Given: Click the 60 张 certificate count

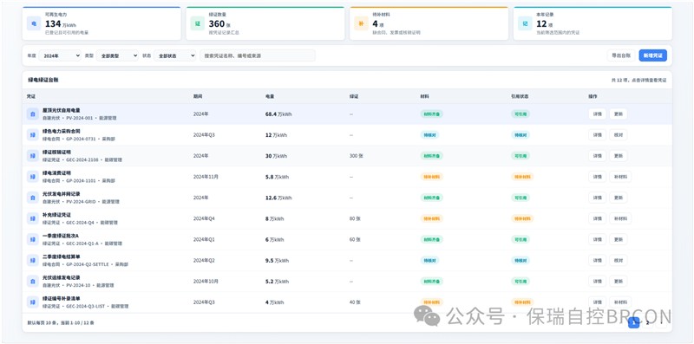Looking at the screenshot, I should (x=355, y=240).
